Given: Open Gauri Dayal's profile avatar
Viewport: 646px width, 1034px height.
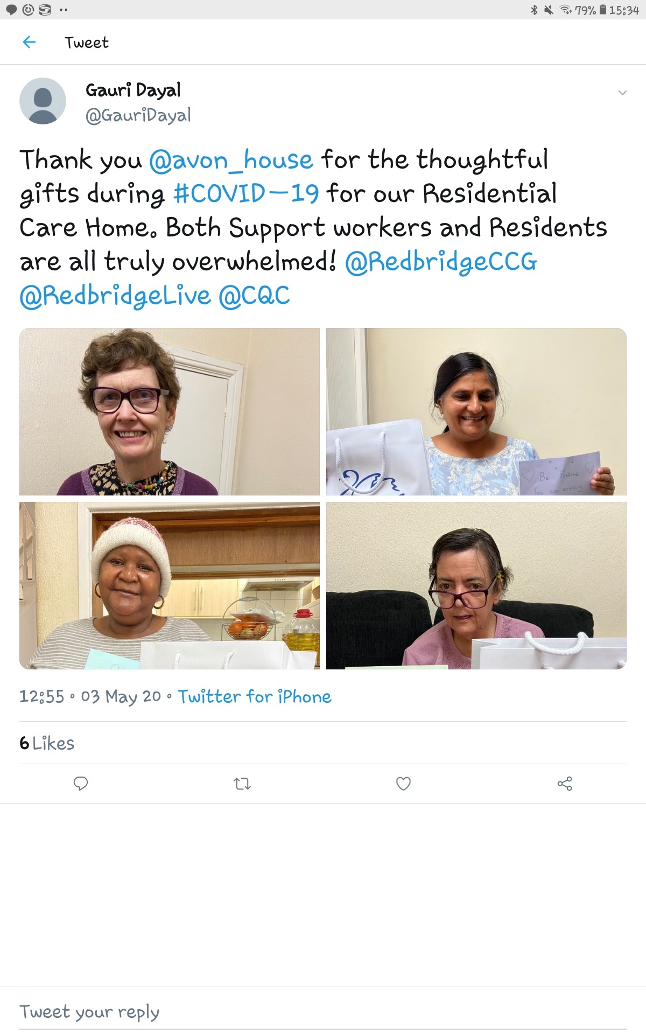Looking at the screenshot, I should 43,101.
